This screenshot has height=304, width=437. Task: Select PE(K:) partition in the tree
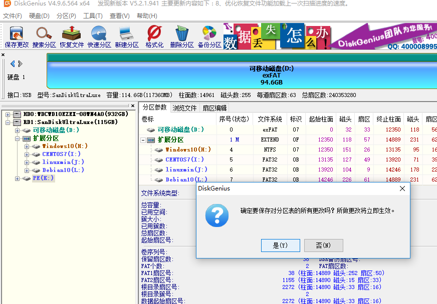pos(43,178)
